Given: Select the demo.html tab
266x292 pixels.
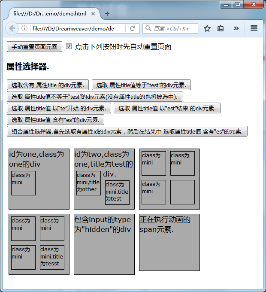Looking at the screenshot, I should (x=49, y=14).
